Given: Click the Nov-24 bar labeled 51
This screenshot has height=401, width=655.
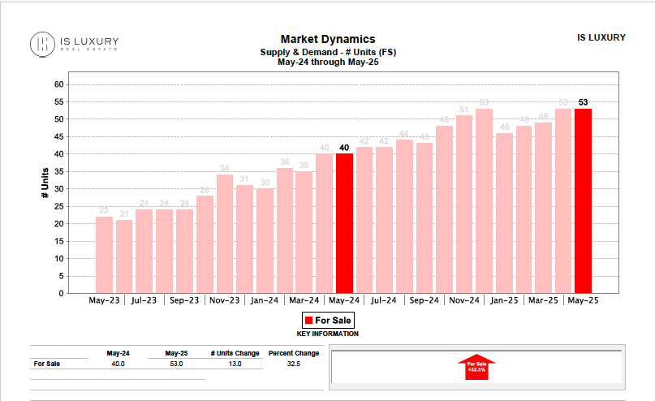Looking at the screenshot, I should click(463, 204).
